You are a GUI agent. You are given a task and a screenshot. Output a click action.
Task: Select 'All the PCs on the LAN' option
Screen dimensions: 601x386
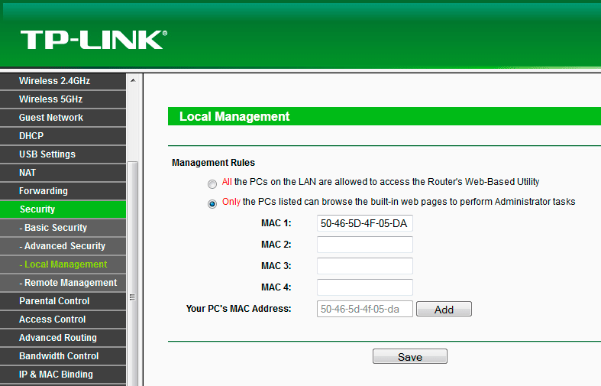[212, 183]
